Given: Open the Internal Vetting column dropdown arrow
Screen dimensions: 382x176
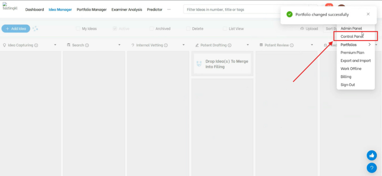Looking at the screenshot, I should [184, 45].
